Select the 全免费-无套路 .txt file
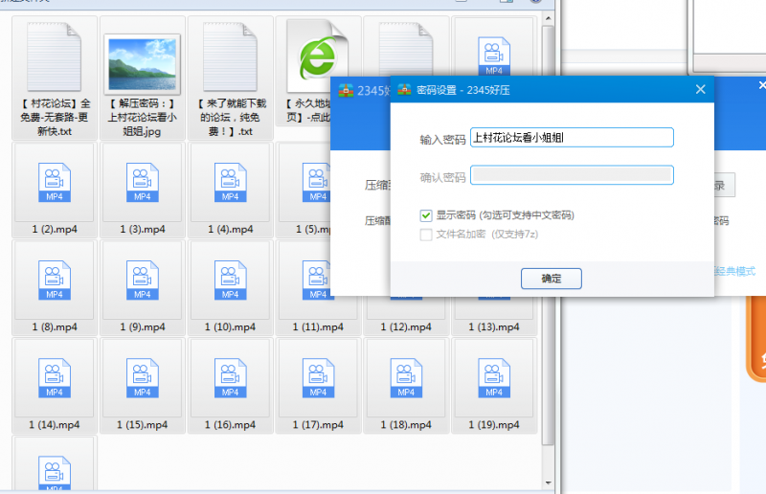Screen dimensions: 766x494 point(55,57)
